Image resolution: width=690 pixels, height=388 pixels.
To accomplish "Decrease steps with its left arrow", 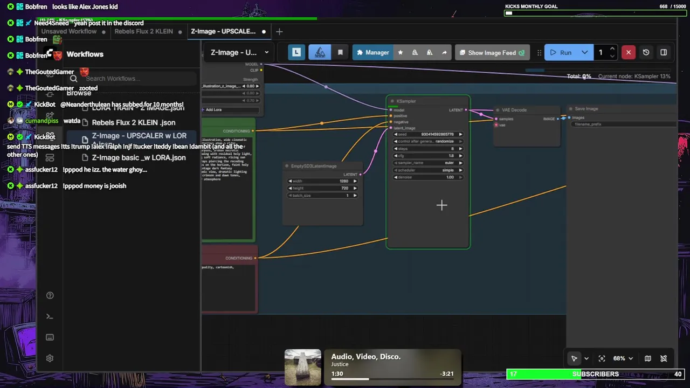I will 396,149.
